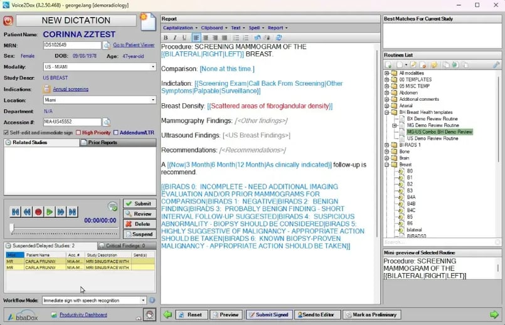Switch to the Critical Findings tab
The height and width of the screenshot is (325, 505).
coord(127,245)
